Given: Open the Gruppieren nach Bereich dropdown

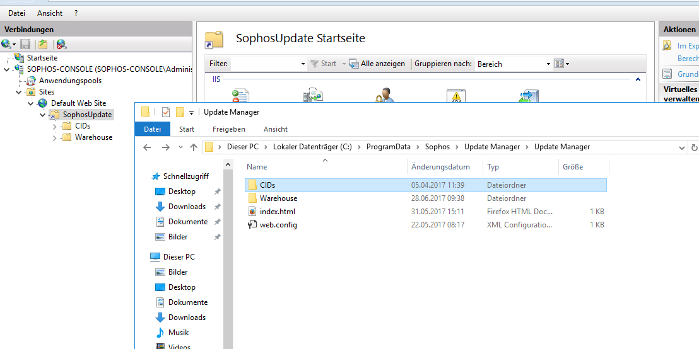Looking at the screenshot, I should 548,64.
